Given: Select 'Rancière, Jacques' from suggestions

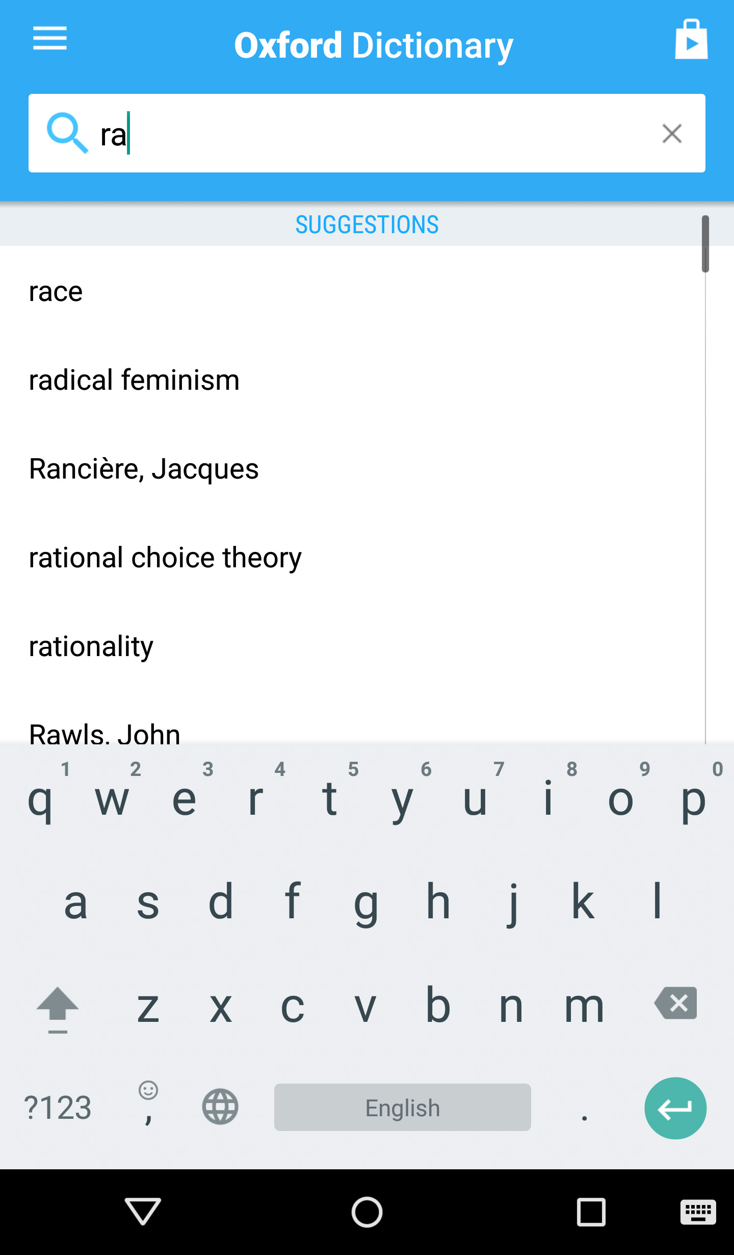Looking at the screenshot, I should tap(143, 469).
